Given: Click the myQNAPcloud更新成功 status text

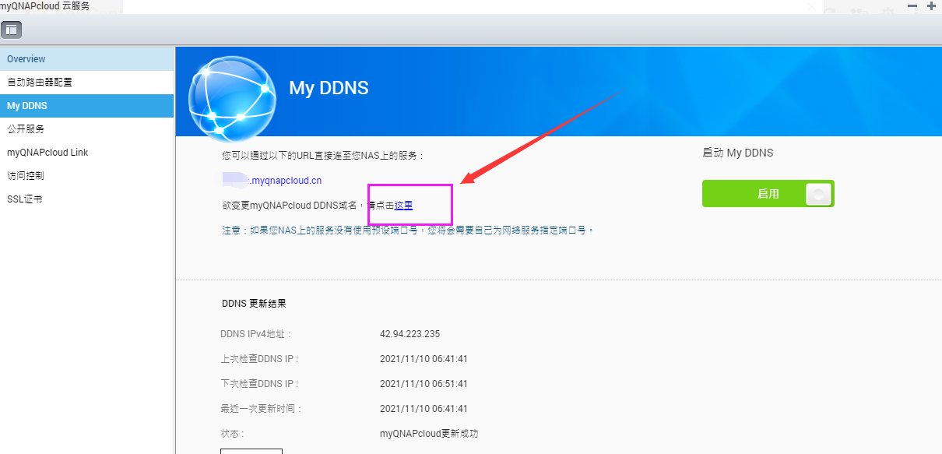Looking at the screenshot, I should pyautogui.click(x=429, y=434).
